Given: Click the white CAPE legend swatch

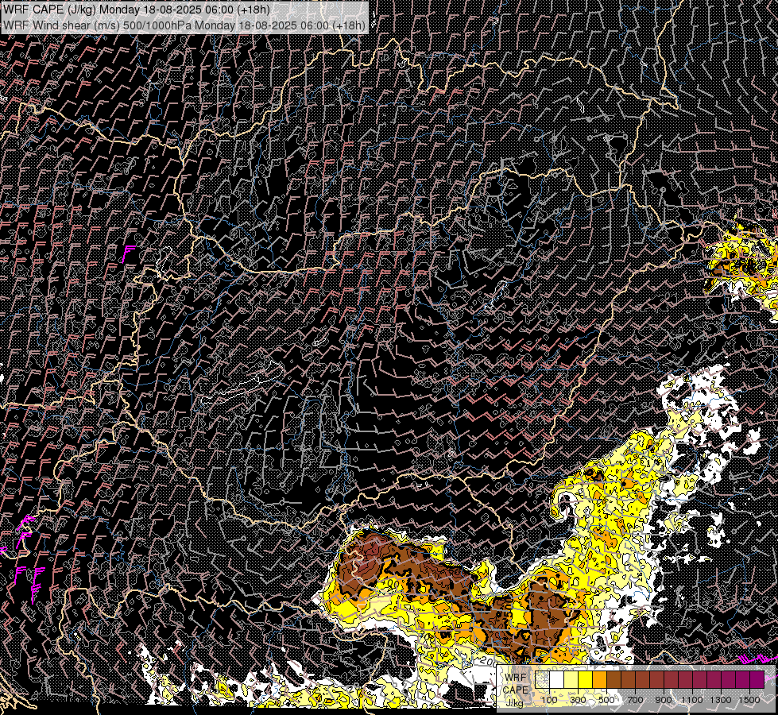Looking at the screenshot, I should click(557, 679).
